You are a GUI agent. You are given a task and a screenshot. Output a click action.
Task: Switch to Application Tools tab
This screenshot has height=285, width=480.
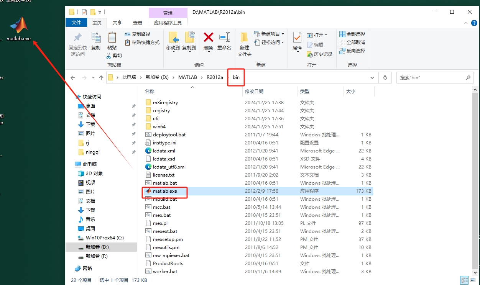click(168, 23)
